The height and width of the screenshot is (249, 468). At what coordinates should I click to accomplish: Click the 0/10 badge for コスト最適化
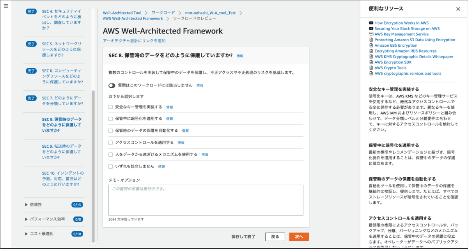pyautogui.click(x=77, y=234)
